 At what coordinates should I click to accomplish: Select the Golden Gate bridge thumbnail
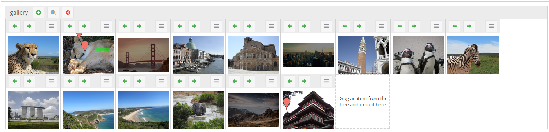click(143, 55)
